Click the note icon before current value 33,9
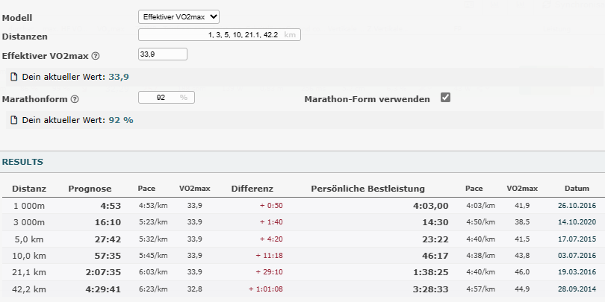605x302 pixels. click(x=13, y=77)
